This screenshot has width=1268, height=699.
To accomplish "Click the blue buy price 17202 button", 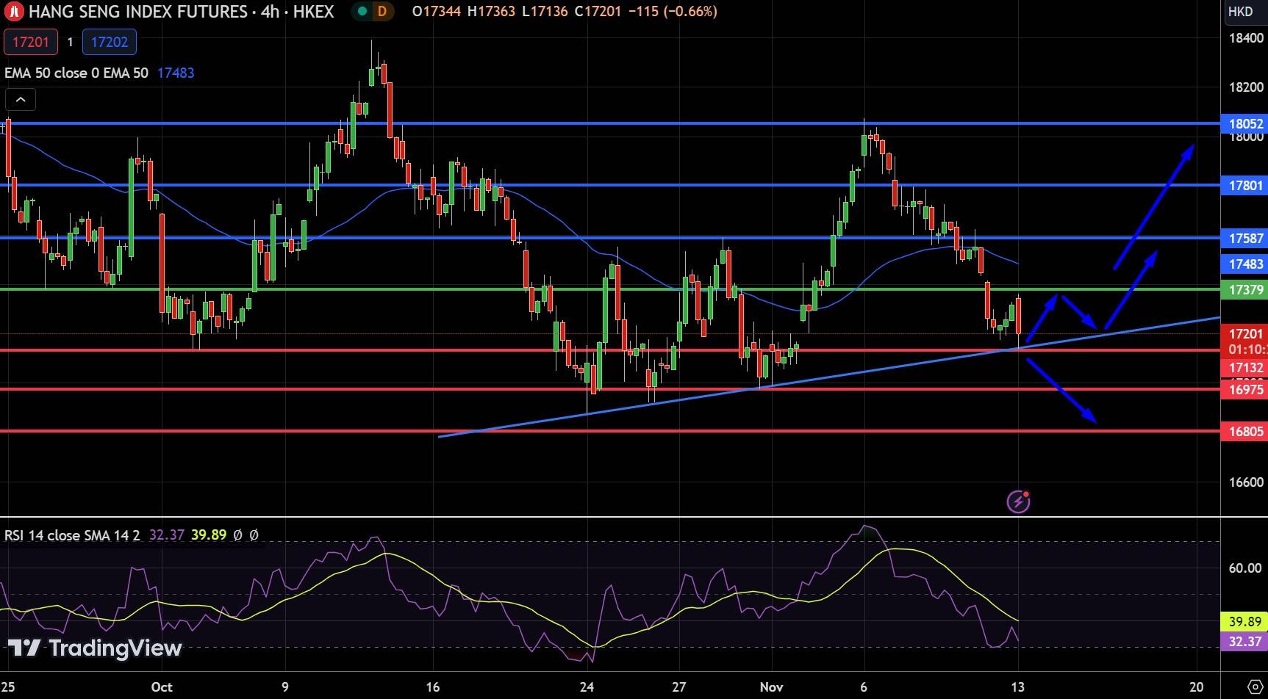I will (110, 42).
